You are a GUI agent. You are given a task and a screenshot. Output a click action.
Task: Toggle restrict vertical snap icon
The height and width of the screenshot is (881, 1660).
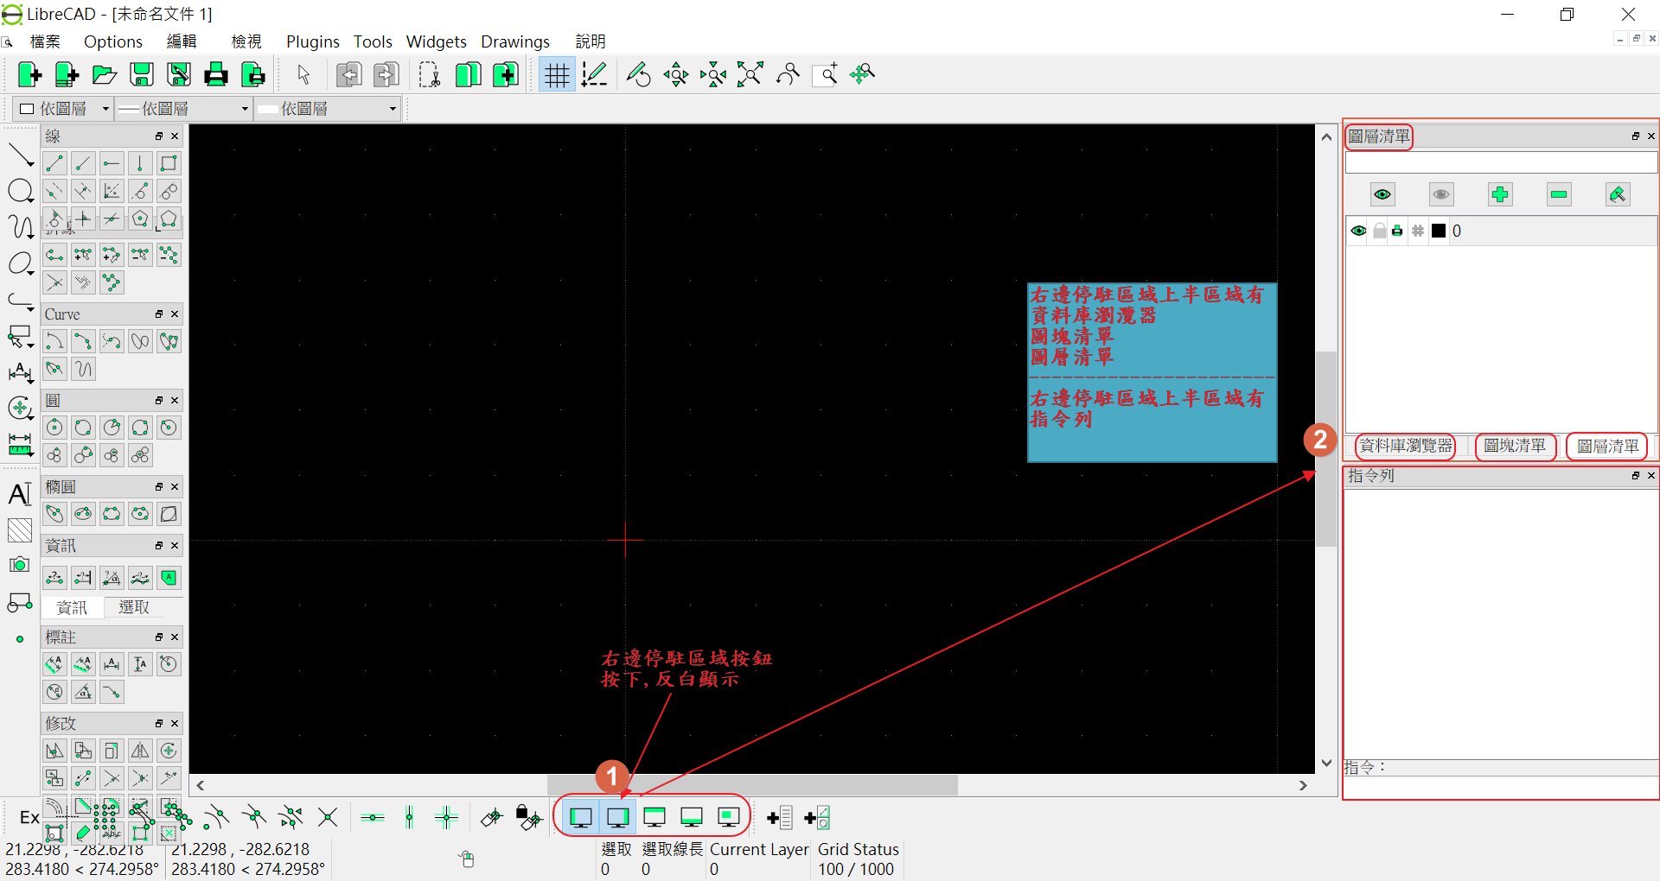410,817
